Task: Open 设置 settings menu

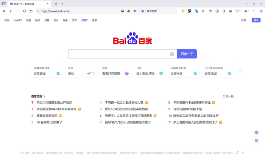Action: click(x=243, y=20)
